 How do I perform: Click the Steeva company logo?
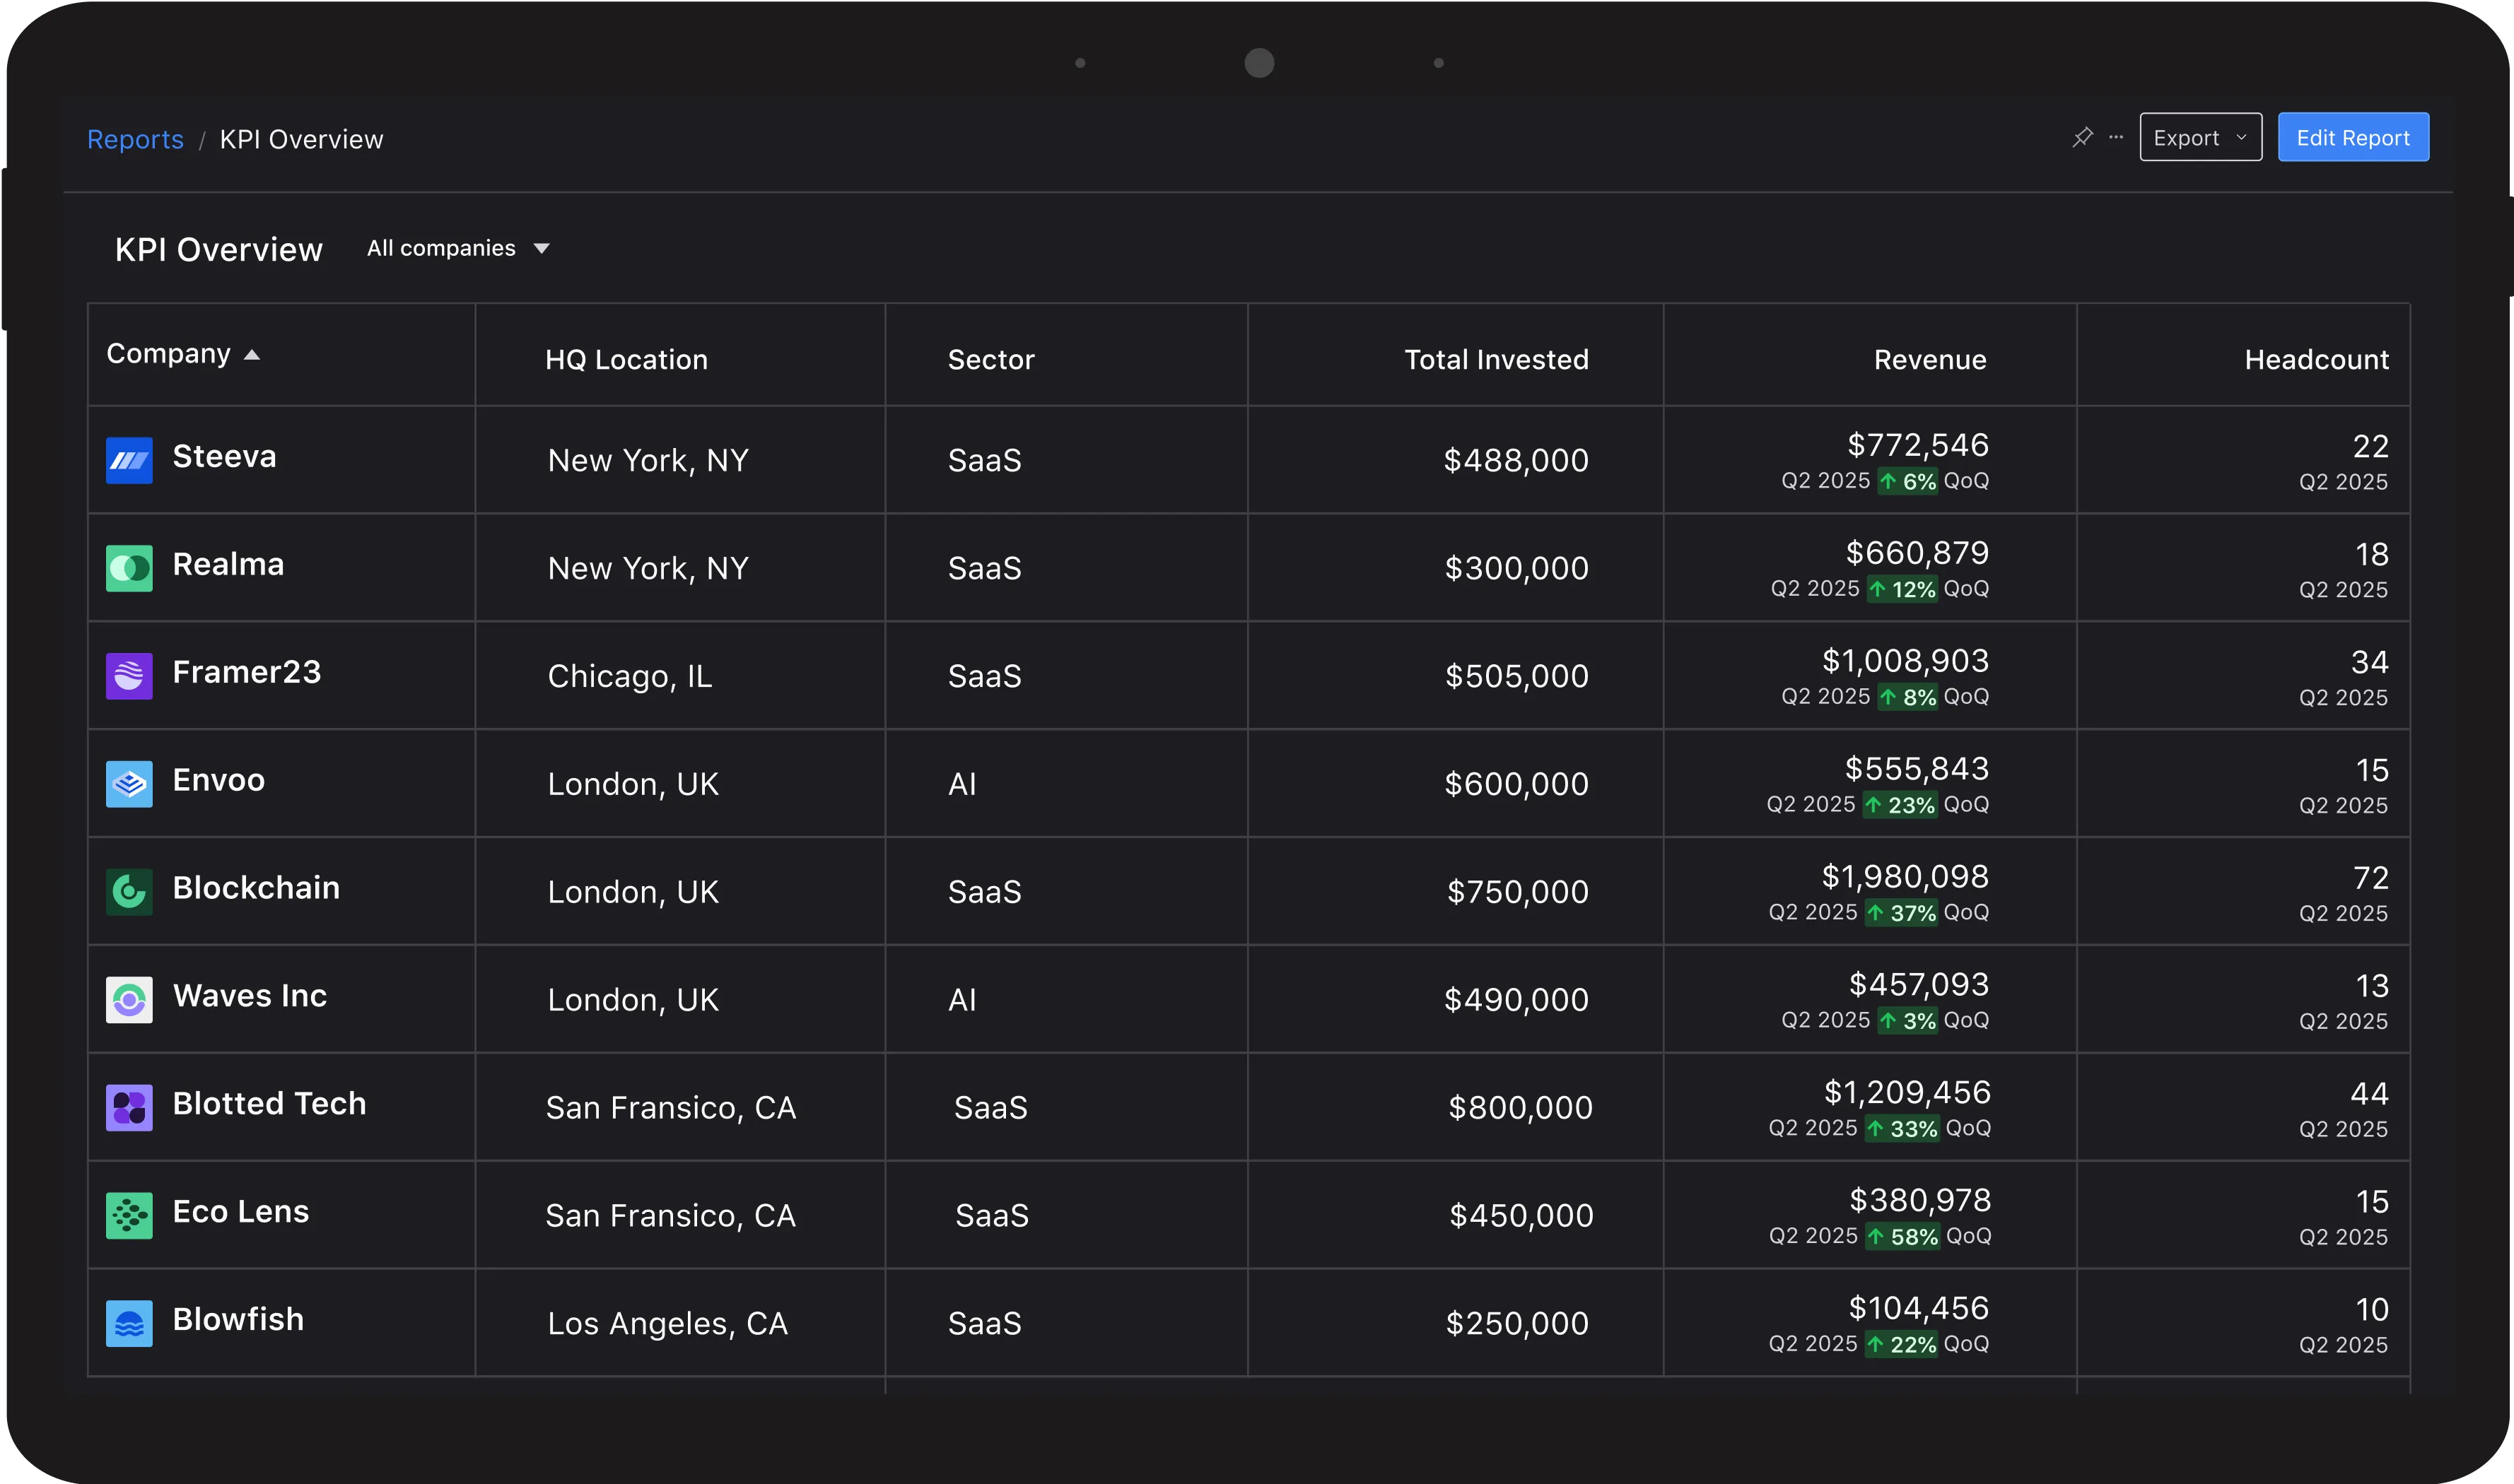[x=129, y=460]
